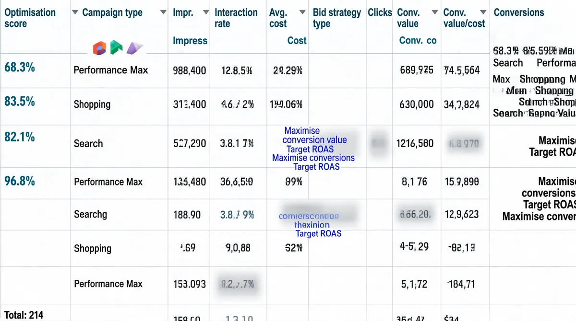Screen dimensions: 576x321
Task: Click the 188.90 impressions cell
Action: pos(187,215)
